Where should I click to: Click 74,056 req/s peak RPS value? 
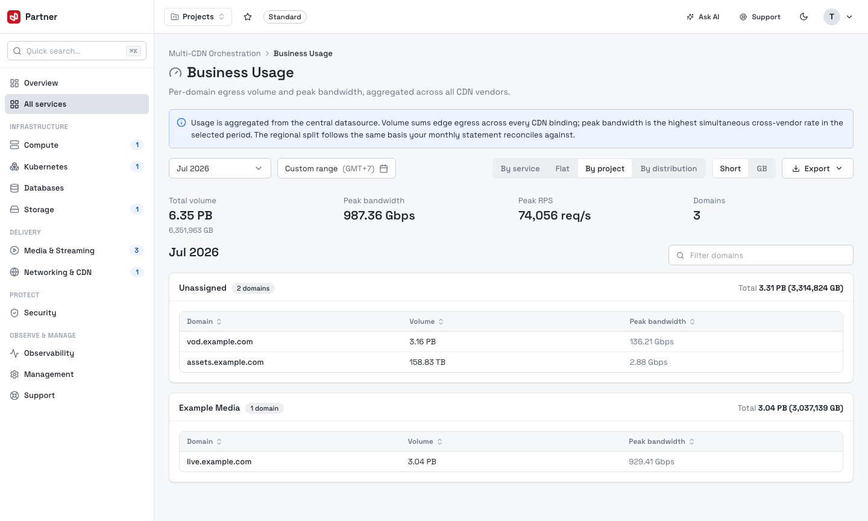[x=555, y=215]
